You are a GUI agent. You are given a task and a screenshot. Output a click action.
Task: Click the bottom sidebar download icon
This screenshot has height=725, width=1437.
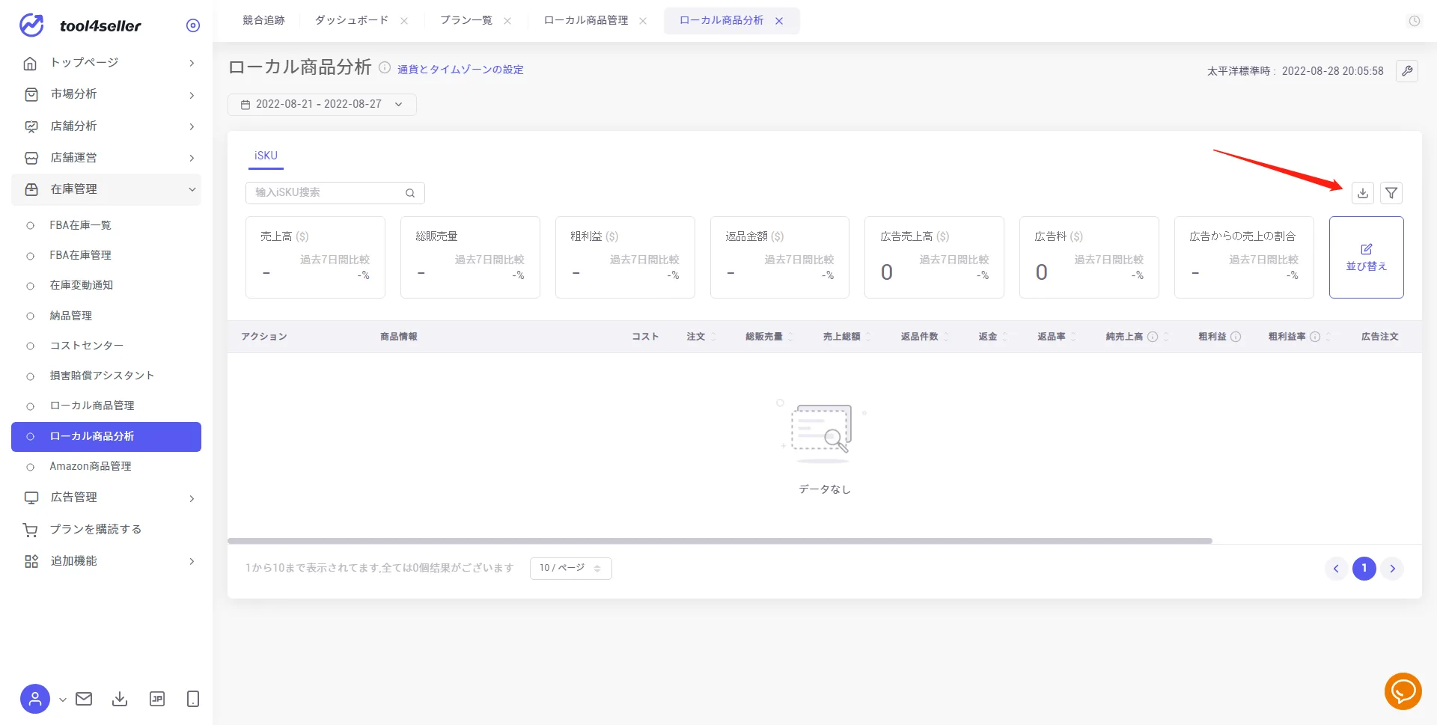(120, 699)
